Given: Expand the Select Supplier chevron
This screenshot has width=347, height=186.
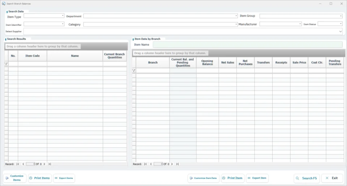Looking at the screenshot, I should coord(340,31).
